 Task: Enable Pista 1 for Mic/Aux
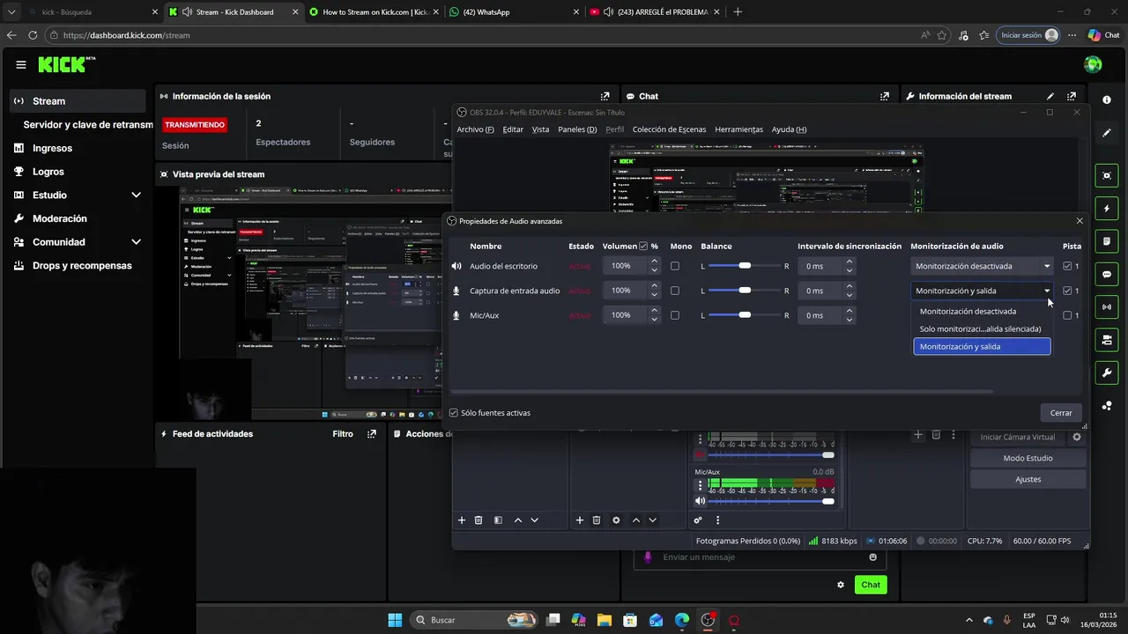click(1068, 315)
